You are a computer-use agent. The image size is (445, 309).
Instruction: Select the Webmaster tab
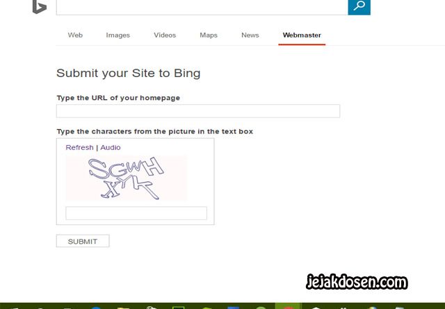pyautogui.click(x=302, y=35)
